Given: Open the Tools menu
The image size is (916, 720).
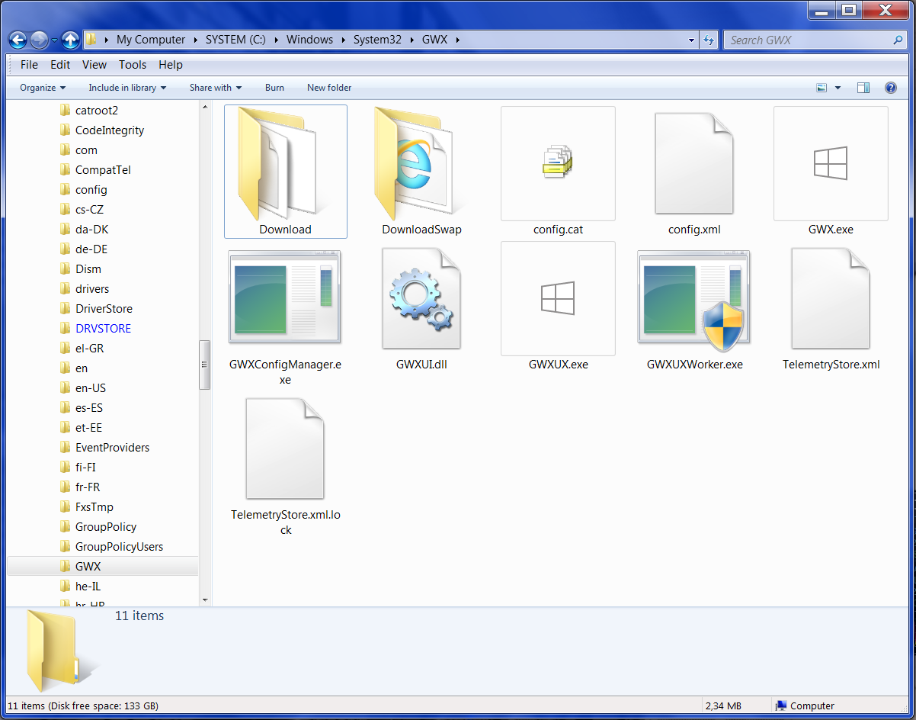Looking at the screenshot, I should click(133, 65).
